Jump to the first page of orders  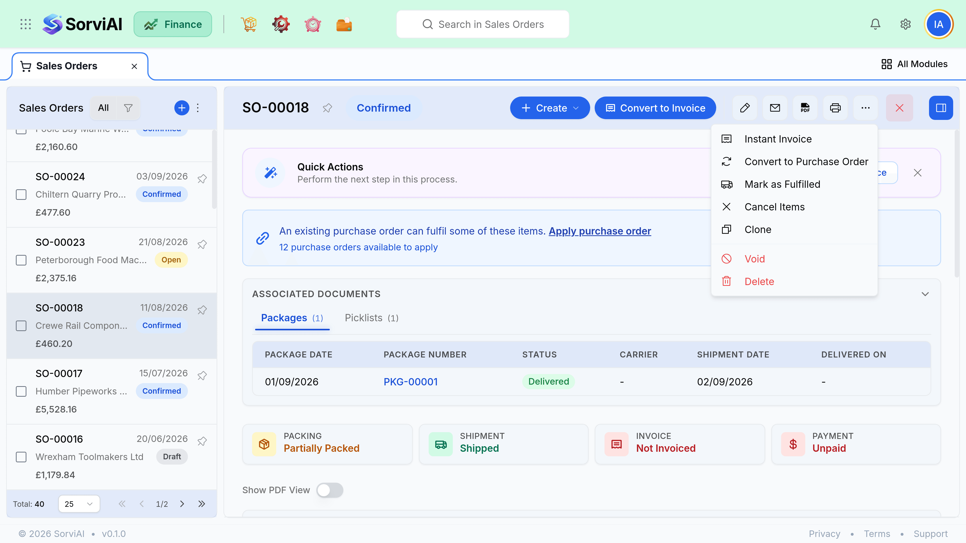(122, 504)
